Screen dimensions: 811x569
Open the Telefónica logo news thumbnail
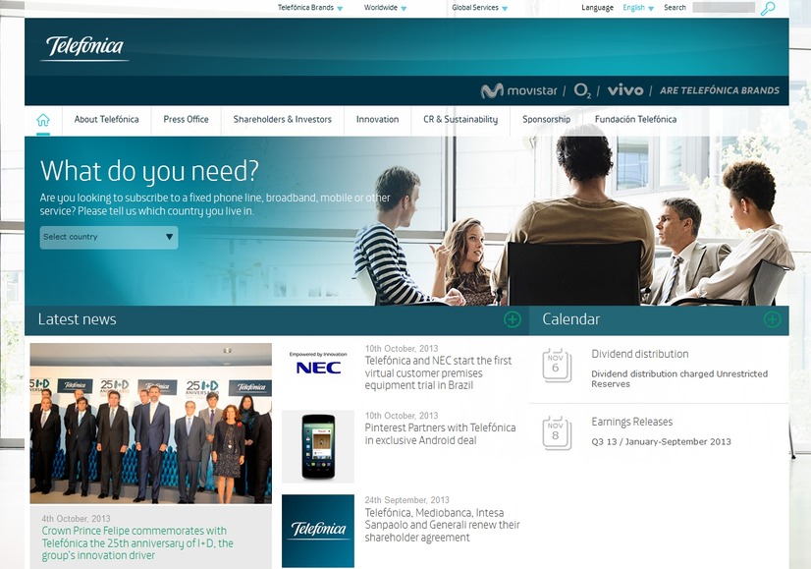coord(318,531)
